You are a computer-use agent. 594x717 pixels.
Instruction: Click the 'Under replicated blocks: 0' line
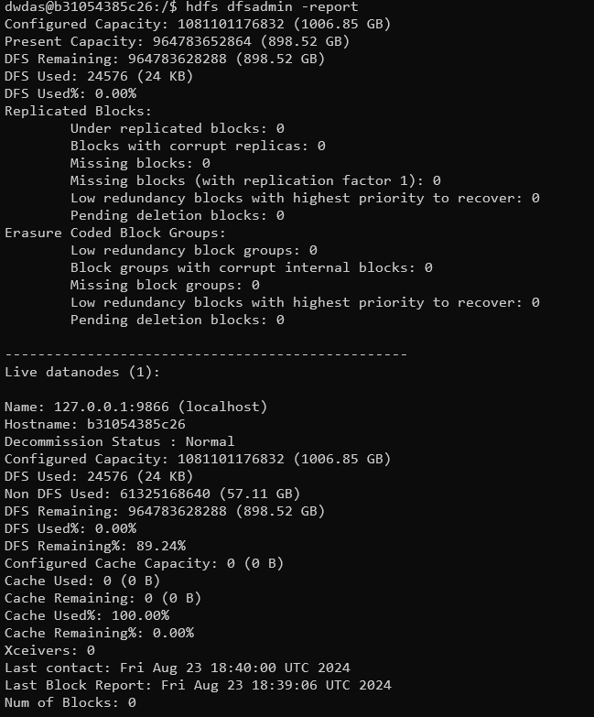(x=177, y=128)
